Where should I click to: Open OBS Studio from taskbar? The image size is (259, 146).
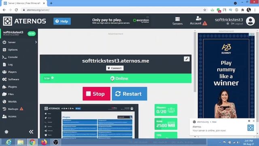pyautogui.click(x=56, y=142)
